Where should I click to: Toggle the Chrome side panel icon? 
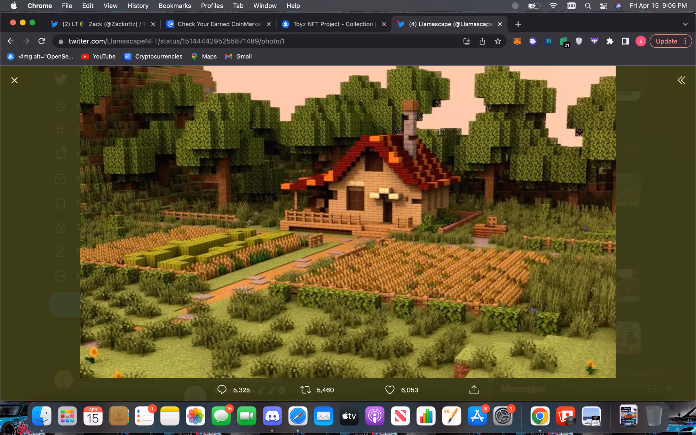point(625,41)
